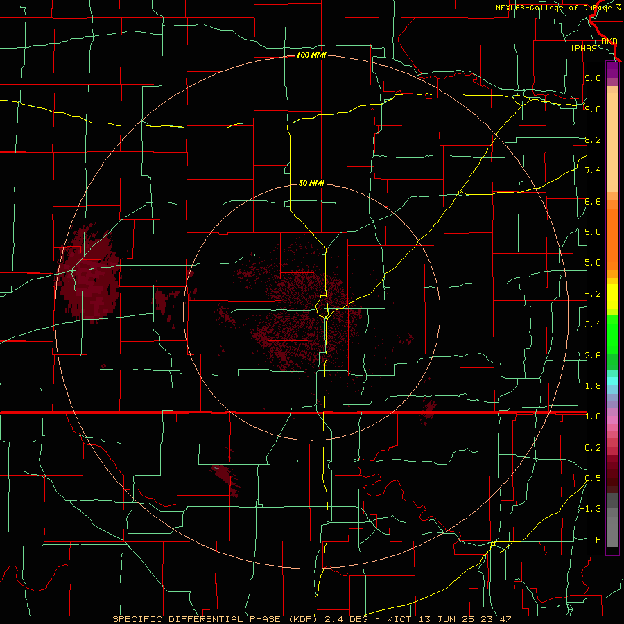Click the small echo southeast on the state line
Screen dimensions: 624x624
pos(428,411)
